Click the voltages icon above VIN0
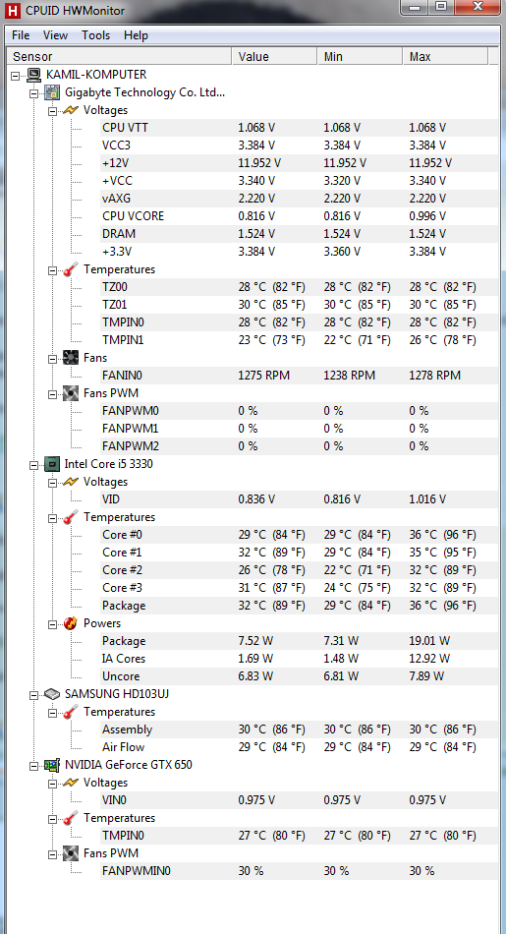The width and height of the screenshot is (506, 934). 71,783
